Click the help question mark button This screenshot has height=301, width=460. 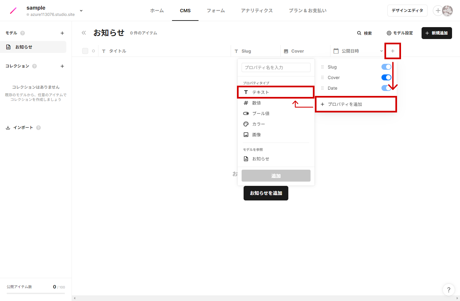point(449,290)
